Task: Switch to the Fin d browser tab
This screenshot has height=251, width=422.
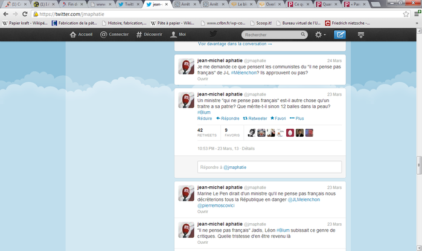Action: (72, 4)
